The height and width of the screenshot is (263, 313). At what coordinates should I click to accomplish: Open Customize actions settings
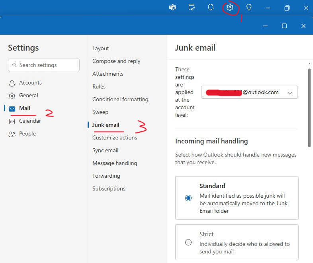(115, 137)
